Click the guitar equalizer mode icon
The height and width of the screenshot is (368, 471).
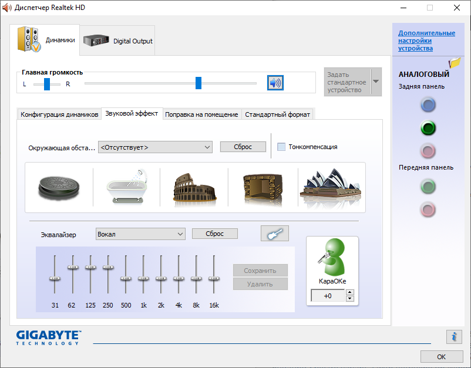coord(274,233)
